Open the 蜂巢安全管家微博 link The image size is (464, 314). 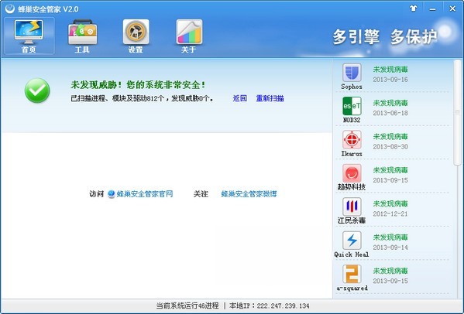pyautogui.click(x=249, y=194)
